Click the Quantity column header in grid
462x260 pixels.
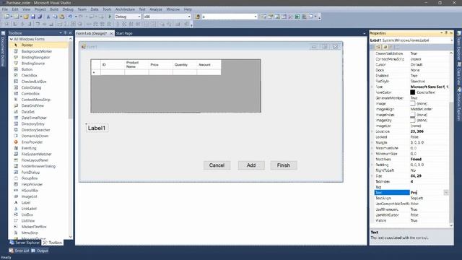pos(185,64)
